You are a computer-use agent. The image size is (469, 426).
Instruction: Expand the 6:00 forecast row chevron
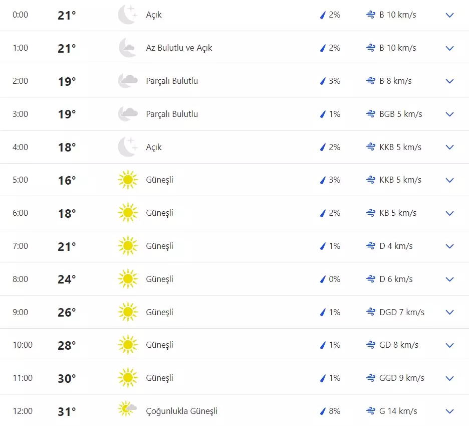click(449, 213)
